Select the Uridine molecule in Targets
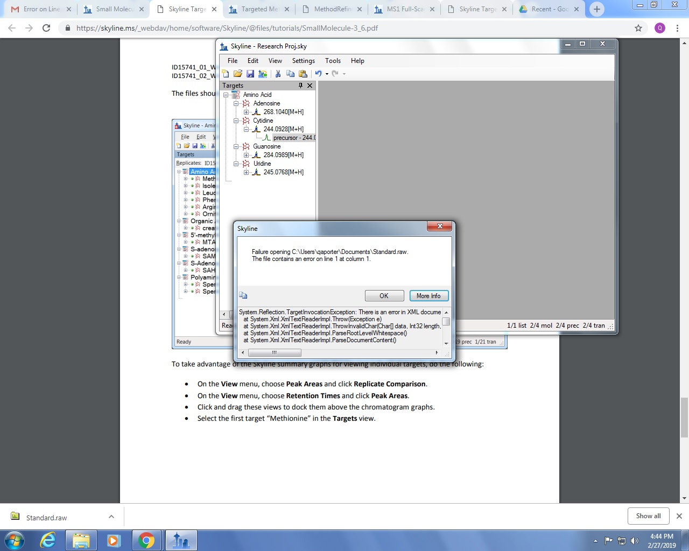 262,164
